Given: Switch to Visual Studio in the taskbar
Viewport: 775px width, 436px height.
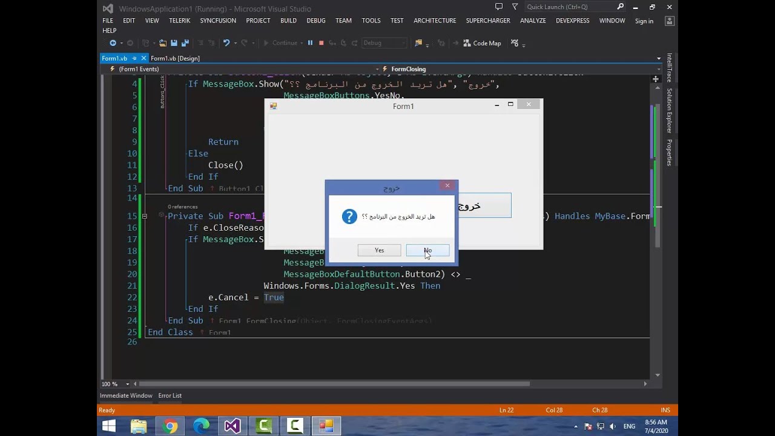Looking at the screenshot, I should pos(232,426).
